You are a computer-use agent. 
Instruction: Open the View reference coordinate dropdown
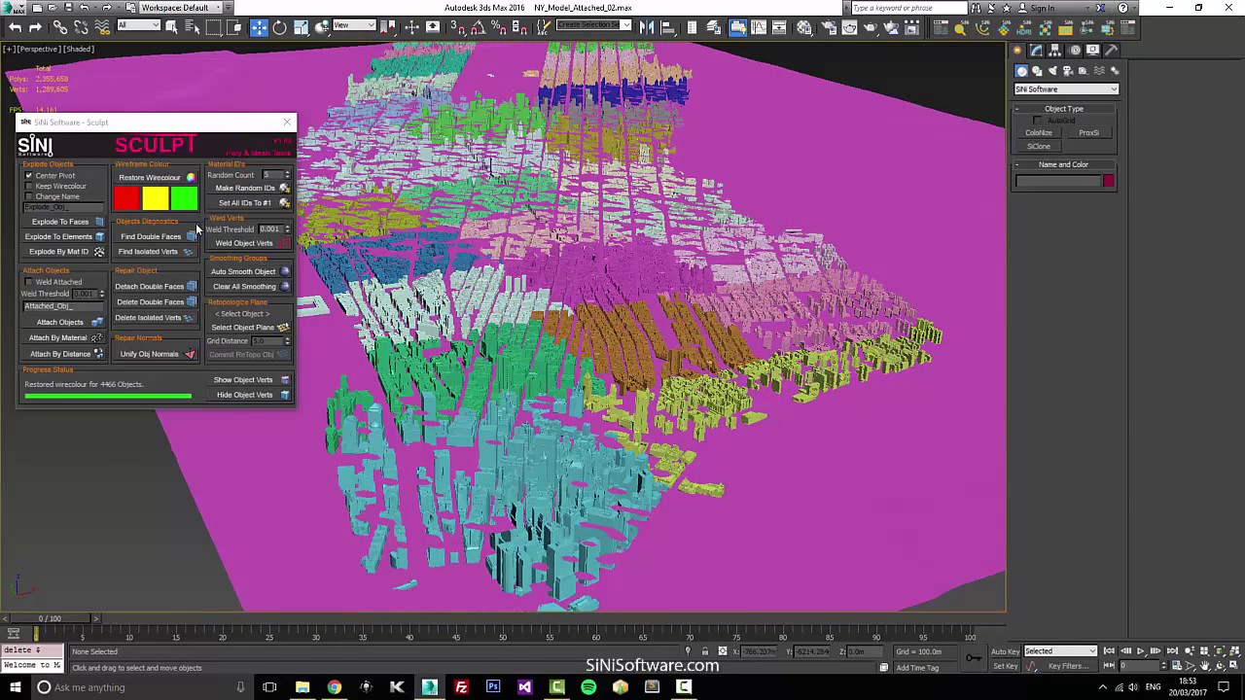coord(354,25)
